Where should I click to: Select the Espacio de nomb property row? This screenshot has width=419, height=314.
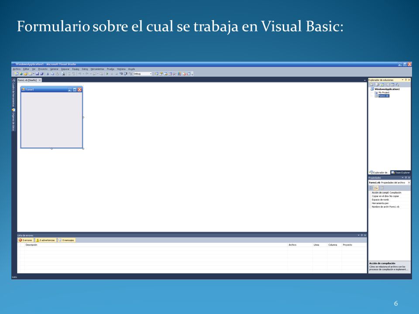pyautogui.click(x=390, y=200)
